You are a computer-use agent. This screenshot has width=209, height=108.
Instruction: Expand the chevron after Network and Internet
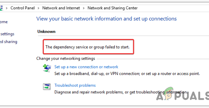pos(84,8)
